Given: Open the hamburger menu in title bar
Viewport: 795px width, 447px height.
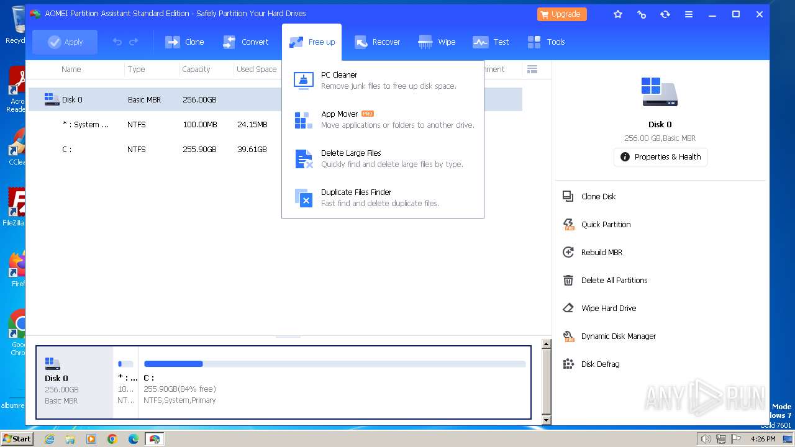Looking at the screenshot, I should coord(689,14).
